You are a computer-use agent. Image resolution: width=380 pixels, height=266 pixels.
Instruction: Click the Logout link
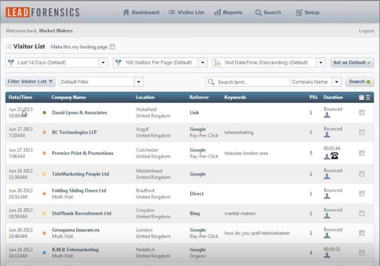coord(366,31)
